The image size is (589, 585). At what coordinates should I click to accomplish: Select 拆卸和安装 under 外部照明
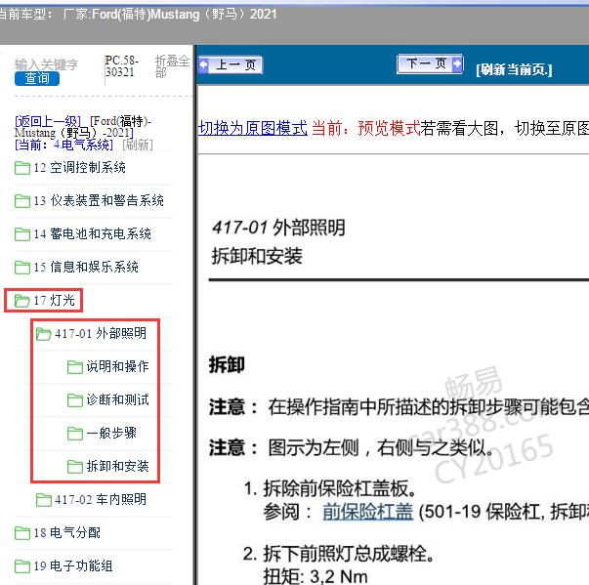117,467
